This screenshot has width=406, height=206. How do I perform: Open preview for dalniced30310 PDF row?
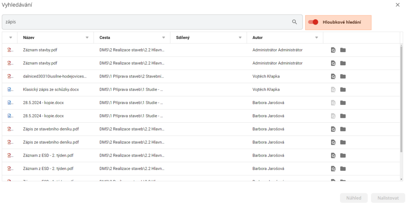pyautogui.click(x=333, y=76)
